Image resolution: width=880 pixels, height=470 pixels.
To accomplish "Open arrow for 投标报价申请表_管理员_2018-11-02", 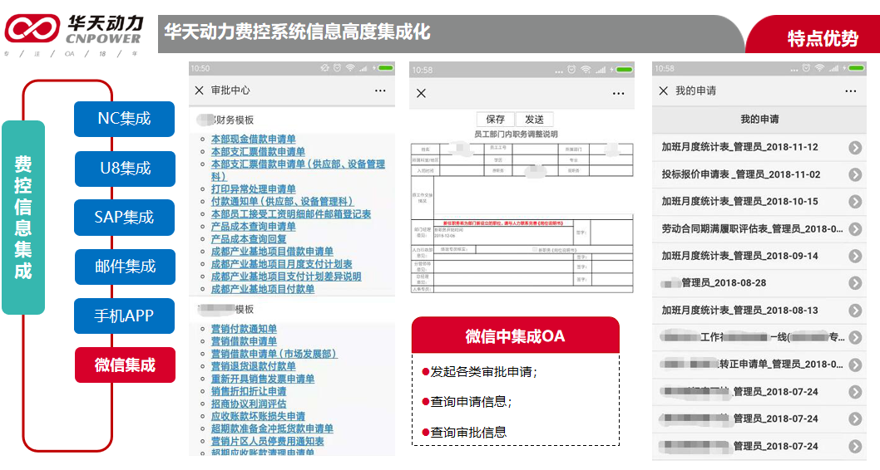I will [x=855, y=174].
